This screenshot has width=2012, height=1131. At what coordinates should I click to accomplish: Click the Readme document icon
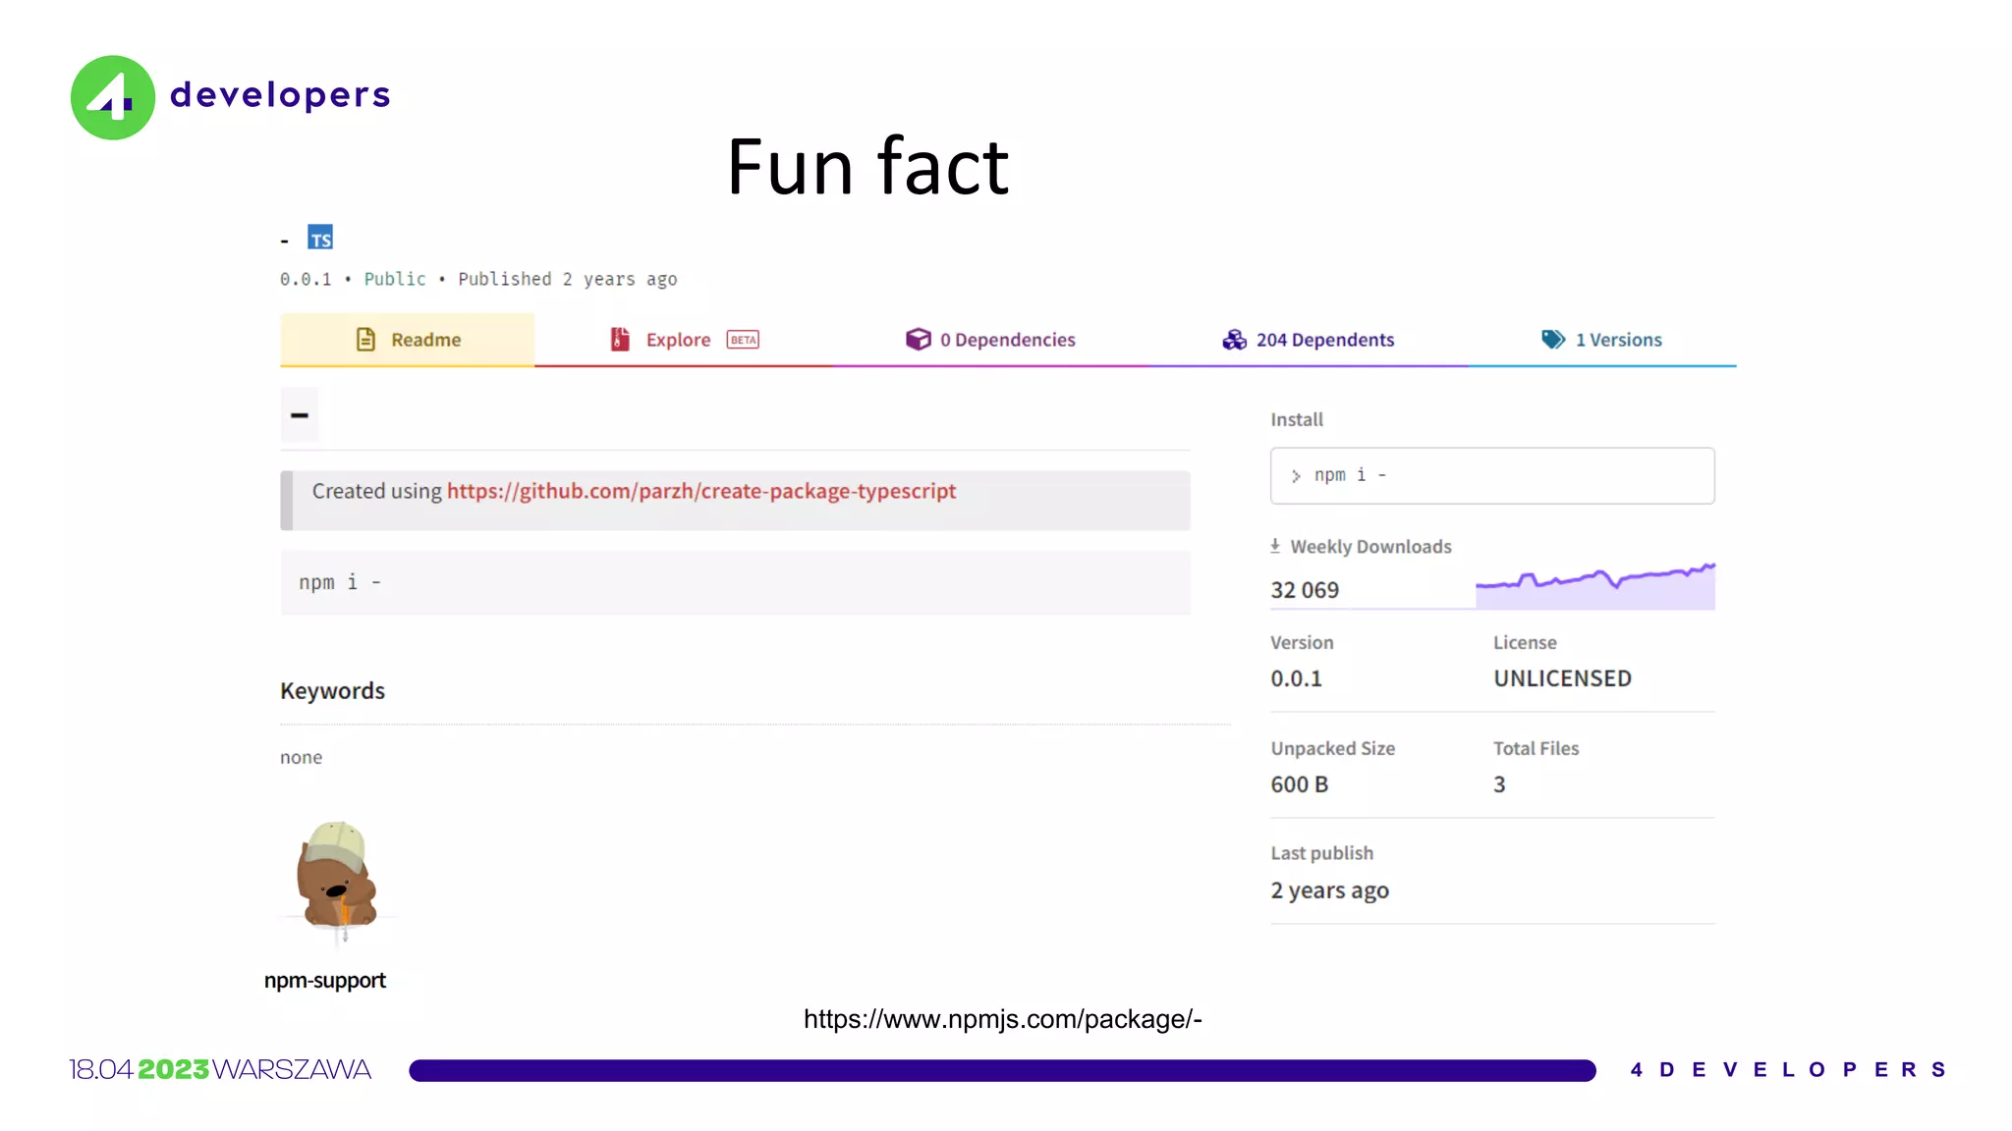[365, 340]
